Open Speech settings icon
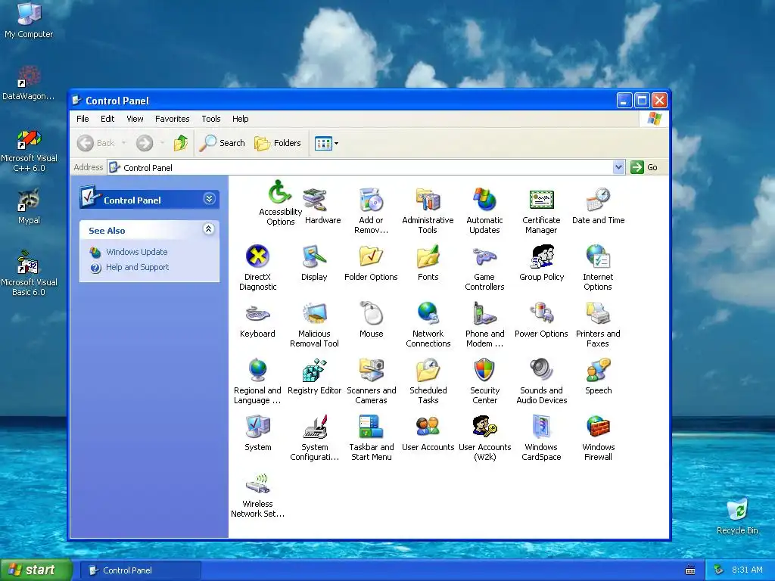This screenshot has height=581, width=775. (x=598, y=377)
